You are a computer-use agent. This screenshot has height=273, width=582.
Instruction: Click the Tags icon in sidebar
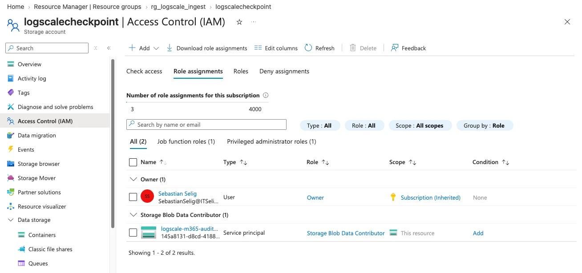tap(11, 93)
